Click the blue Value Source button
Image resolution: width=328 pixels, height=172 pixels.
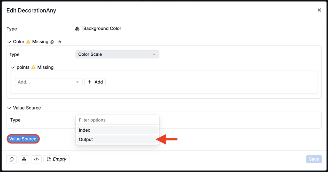23,139
